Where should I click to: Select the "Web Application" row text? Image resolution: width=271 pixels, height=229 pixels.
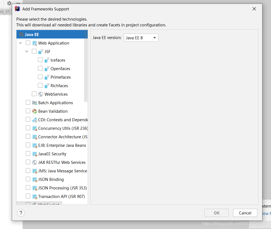[x=54, y=43]
